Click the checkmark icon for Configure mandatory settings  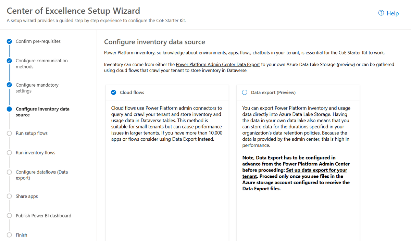[x=9, y=85]
